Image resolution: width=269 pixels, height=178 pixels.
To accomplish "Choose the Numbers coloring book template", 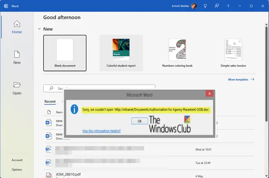I will [177, 53].
